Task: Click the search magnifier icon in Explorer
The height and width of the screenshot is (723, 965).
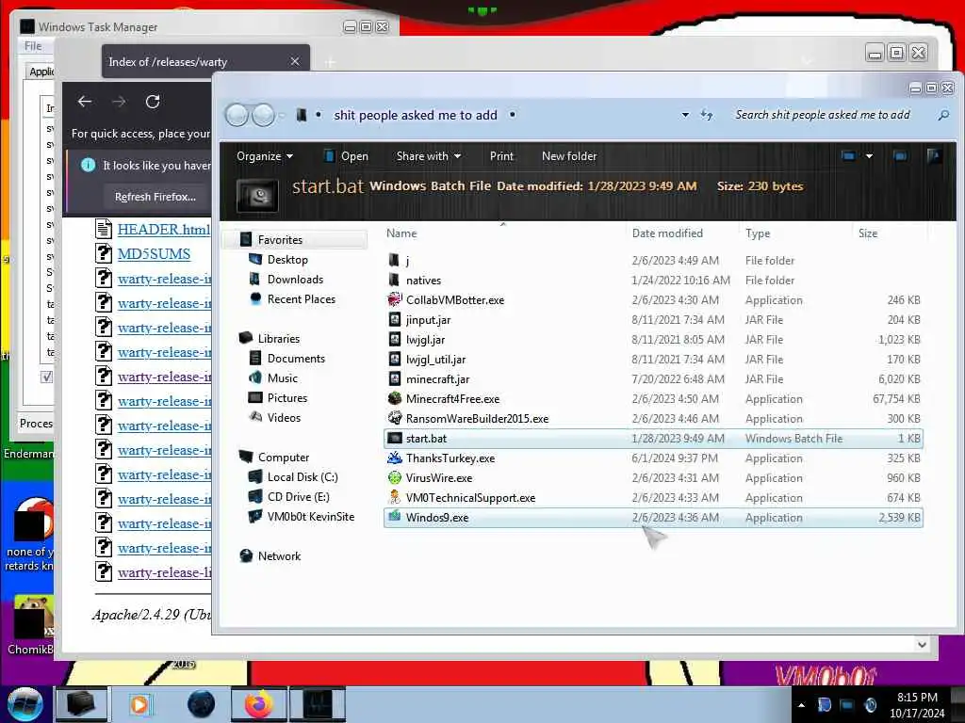Action: 942,115
